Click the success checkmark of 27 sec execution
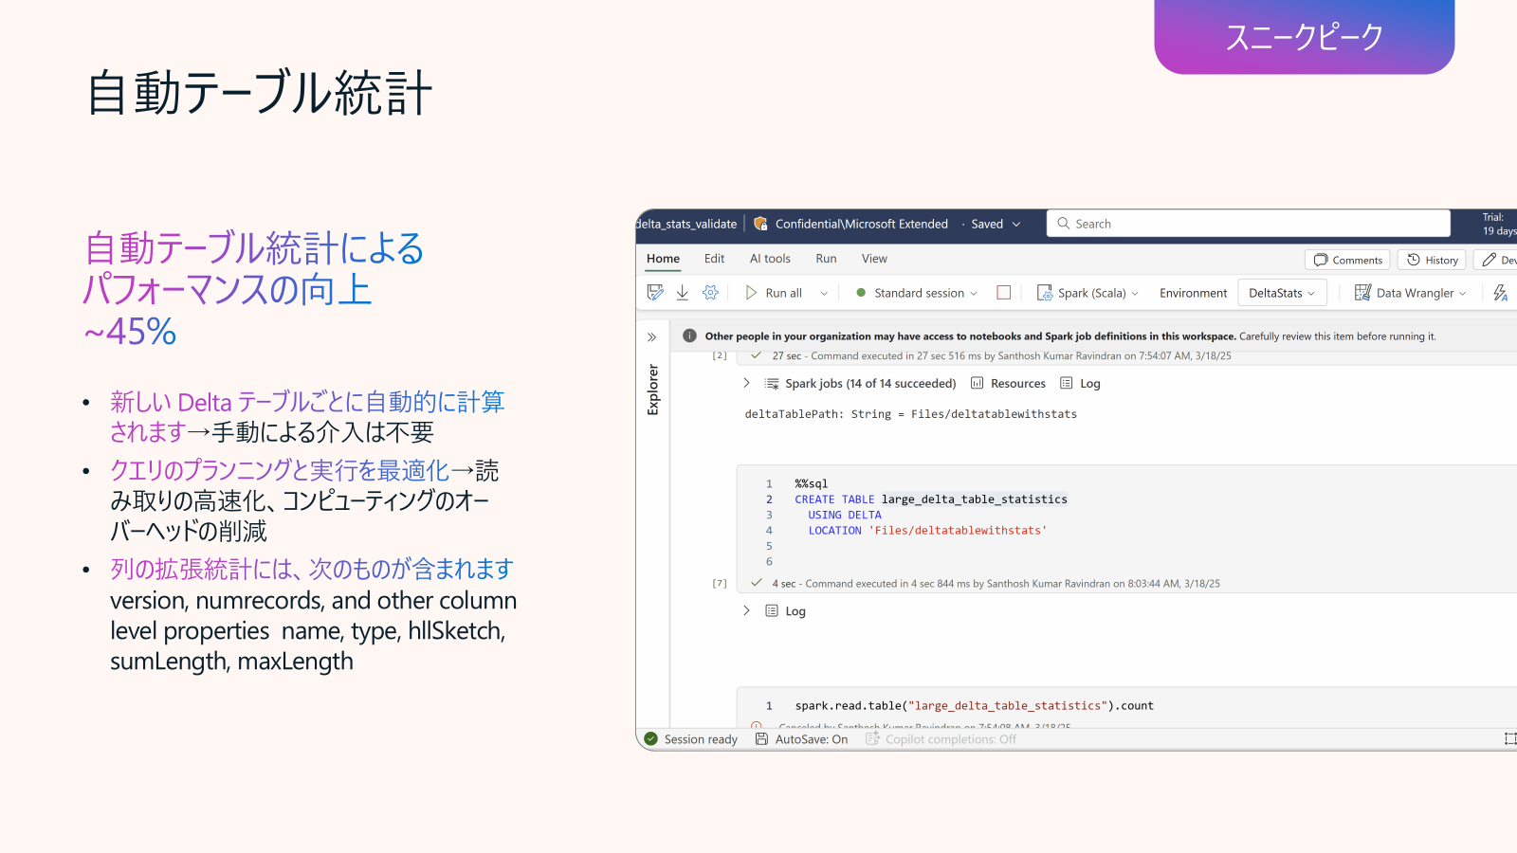Viewport: 1517px width, 853px height. (x=756, y=355)
